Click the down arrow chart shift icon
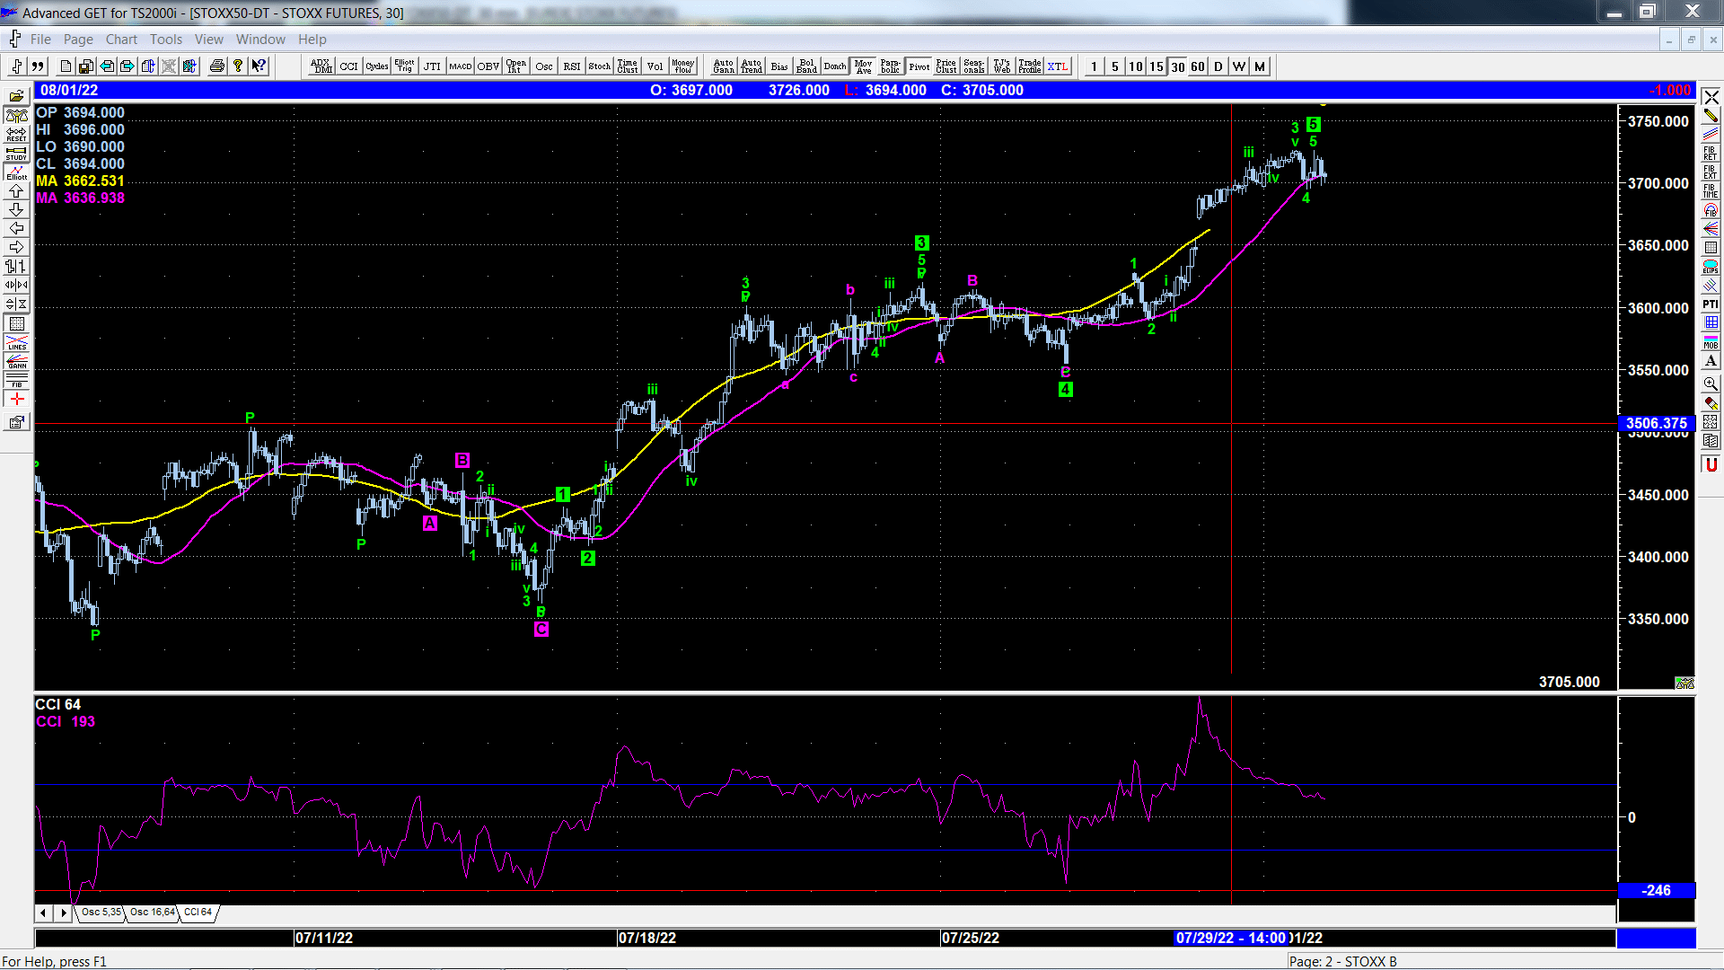 pyautogui.click(x=16, y=210)
